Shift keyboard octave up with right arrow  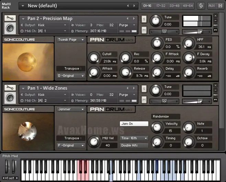pos(17,178)
